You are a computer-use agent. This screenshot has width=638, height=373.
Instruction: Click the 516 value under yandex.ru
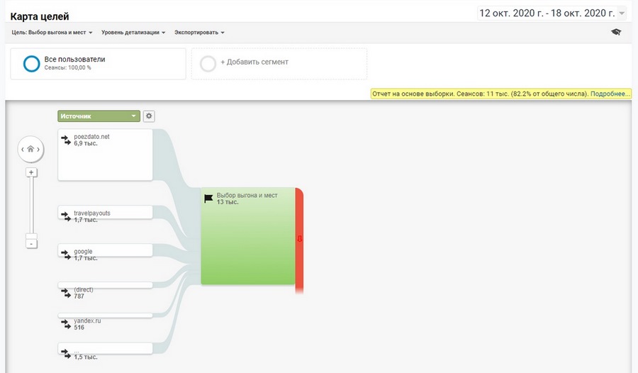point(79,328)
